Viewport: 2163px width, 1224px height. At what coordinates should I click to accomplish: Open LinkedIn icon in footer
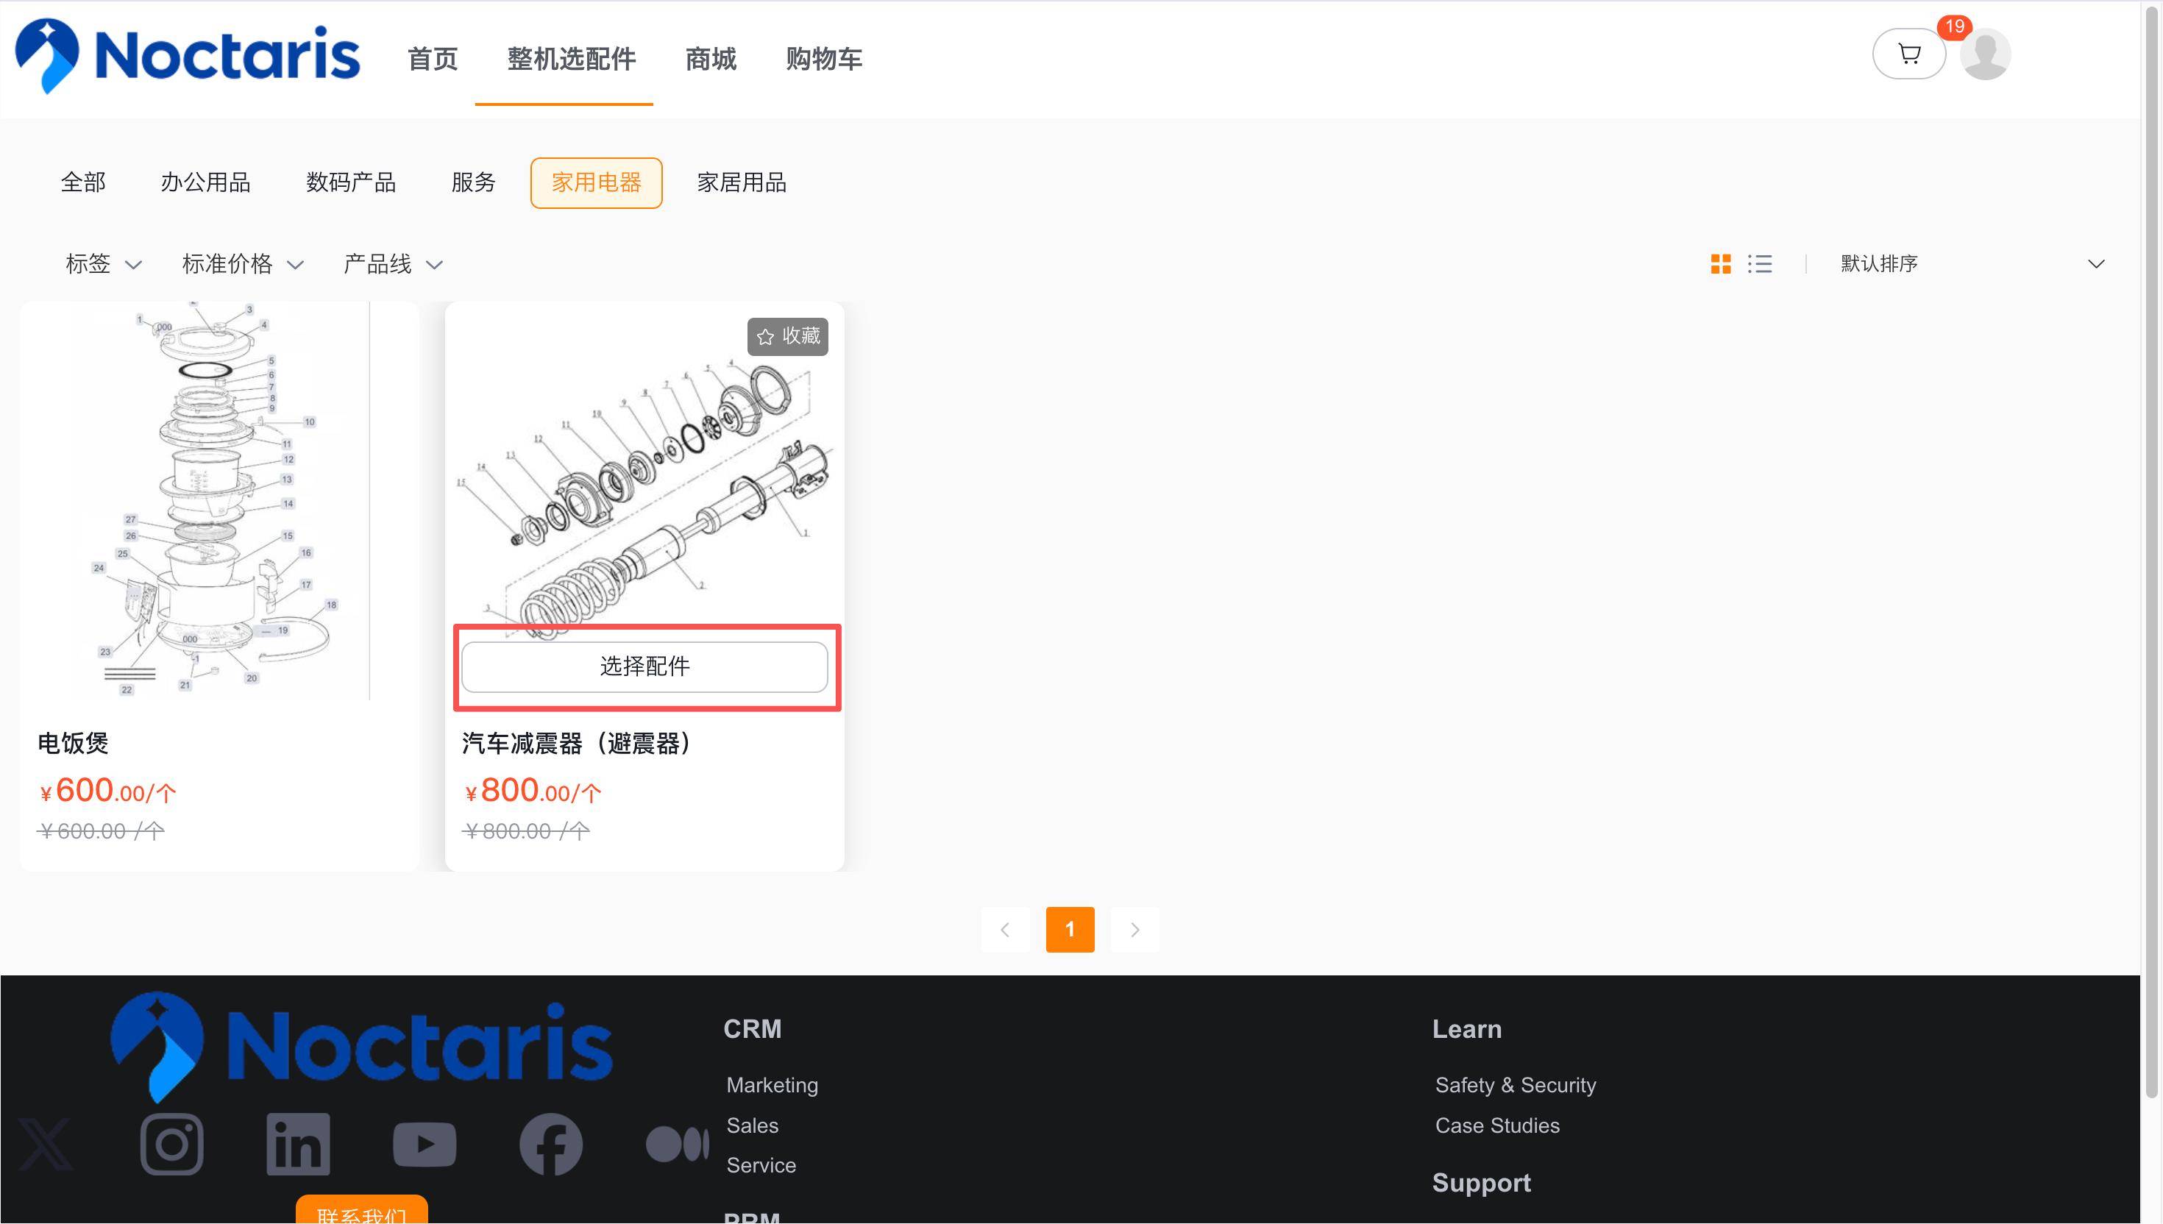pos(297,1143)
